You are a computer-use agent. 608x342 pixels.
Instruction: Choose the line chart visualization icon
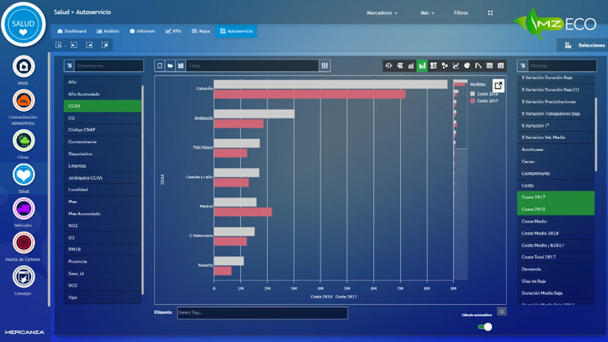[x=456, y=66]
